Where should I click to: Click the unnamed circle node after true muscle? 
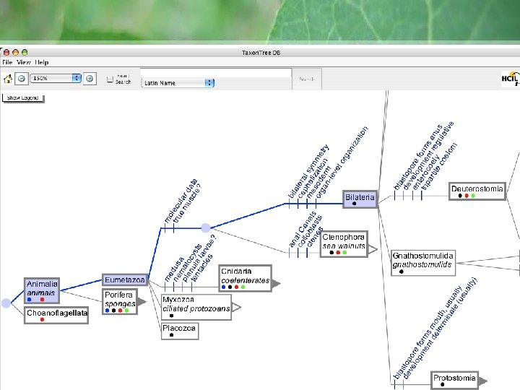206,227
